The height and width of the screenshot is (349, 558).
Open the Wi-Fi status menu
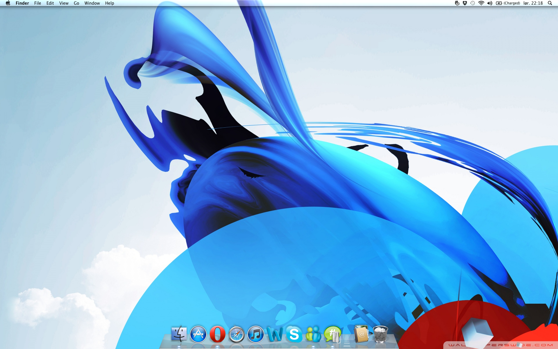click(481, 3)
